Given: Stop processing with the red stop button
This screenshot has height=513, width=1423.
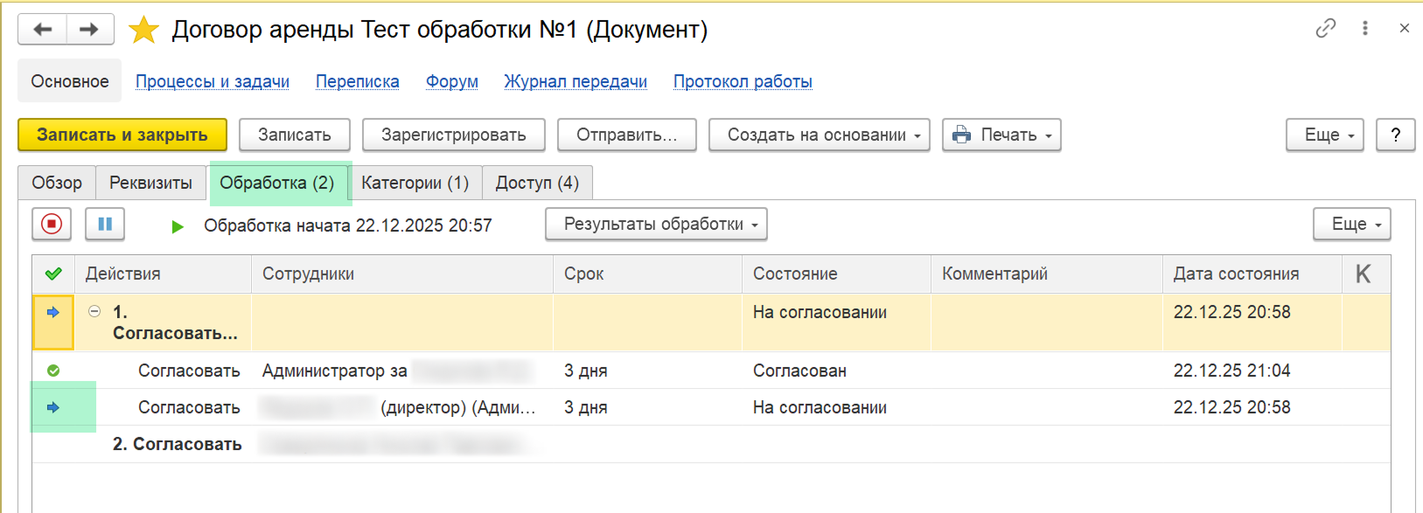Looking at the screenshot, I should (x=52, y=225).
